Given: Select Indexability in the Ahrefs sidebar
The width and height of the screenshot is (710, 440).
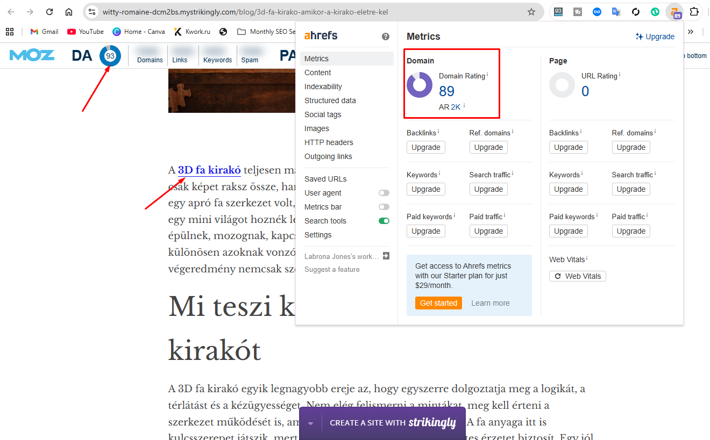Looking at the screenshot, I should 323,86.
